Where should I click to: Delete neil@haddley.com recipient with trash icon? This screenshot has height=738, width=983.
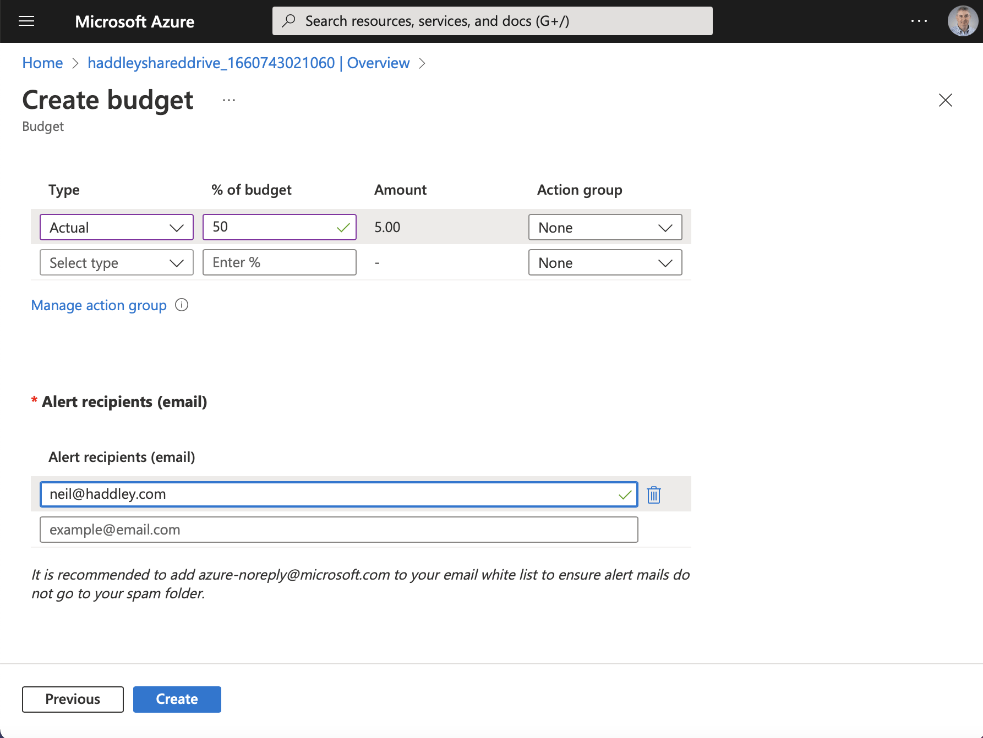(654, 494)
